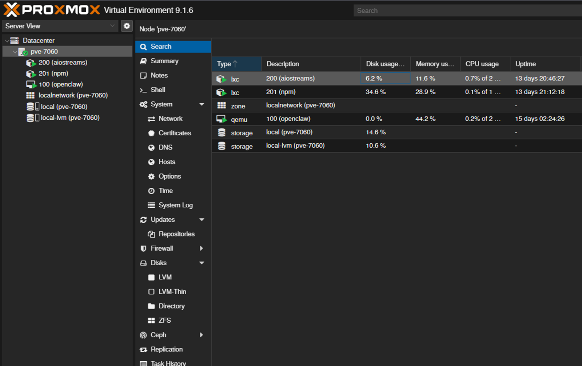Expand the Firewall section
This screenshot has width=582, height=366.
pyautogui.click(x=202, y=248)
